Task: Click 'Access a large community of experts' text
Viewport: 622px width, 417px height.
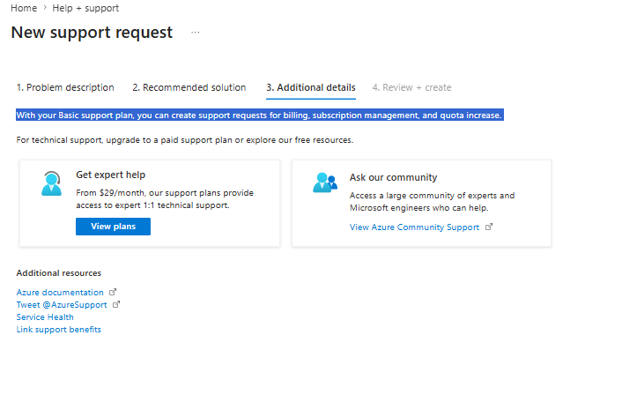Action: tap(432, 202)
